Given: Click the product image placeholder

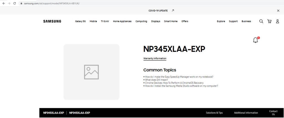Looking at the screenshot, I should point(91,72).
